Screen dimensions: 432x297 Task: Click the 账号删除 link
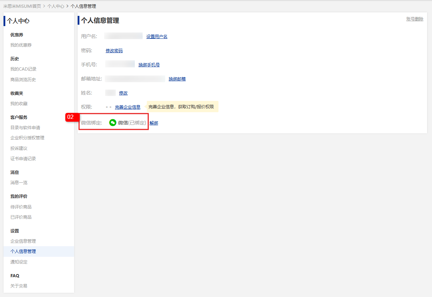[x=415, y=19]
